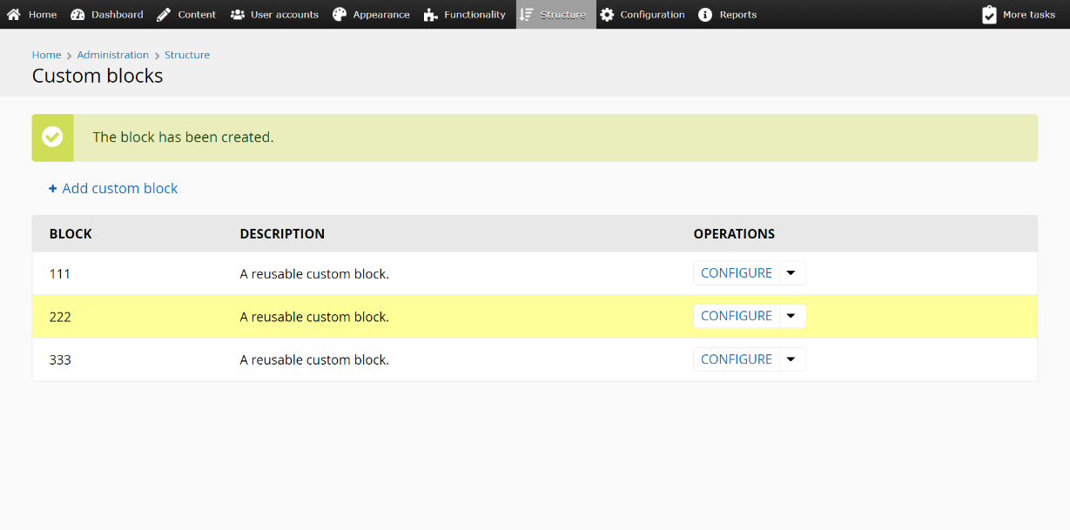Click the Structure hierarchy icon
The image size is (1070, 530).
click(x=526, y=15)
